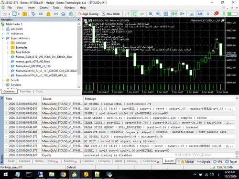Screen dimensions: 239x179
Task: Collapse the Expert Advisors tree node
Action: click(x=3, y=38)
